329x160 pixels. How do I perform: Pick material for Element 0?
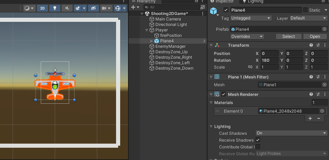[322, 111]
